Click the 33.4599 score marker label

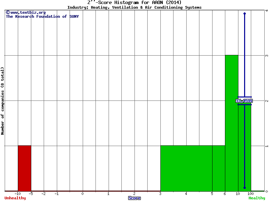pyautogui.click(x=244, y=101)
